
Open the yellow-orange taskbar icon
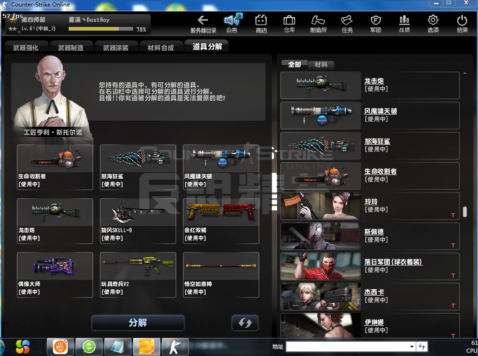click(147, 347)
